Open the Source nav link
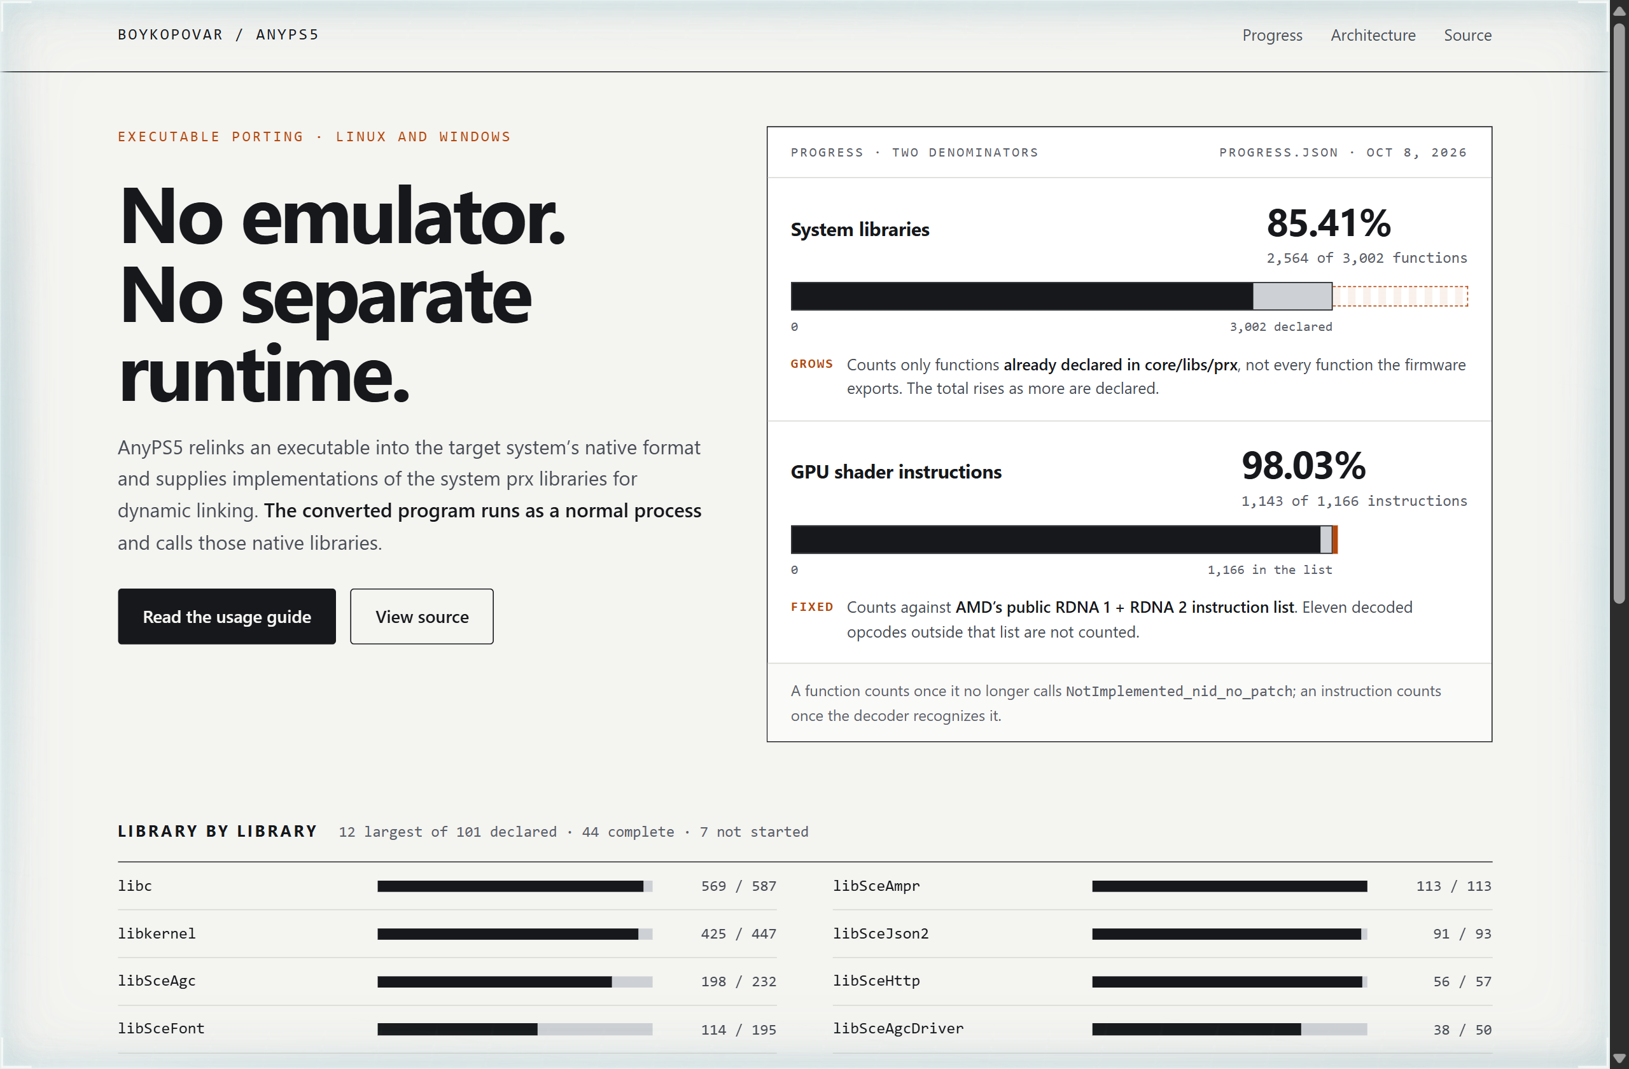Viewport: 1629px width, 1069px height. 1467,35
